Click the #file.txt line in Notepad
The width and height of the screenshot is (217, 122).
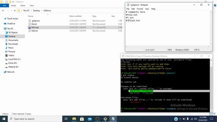pos(132,15)
